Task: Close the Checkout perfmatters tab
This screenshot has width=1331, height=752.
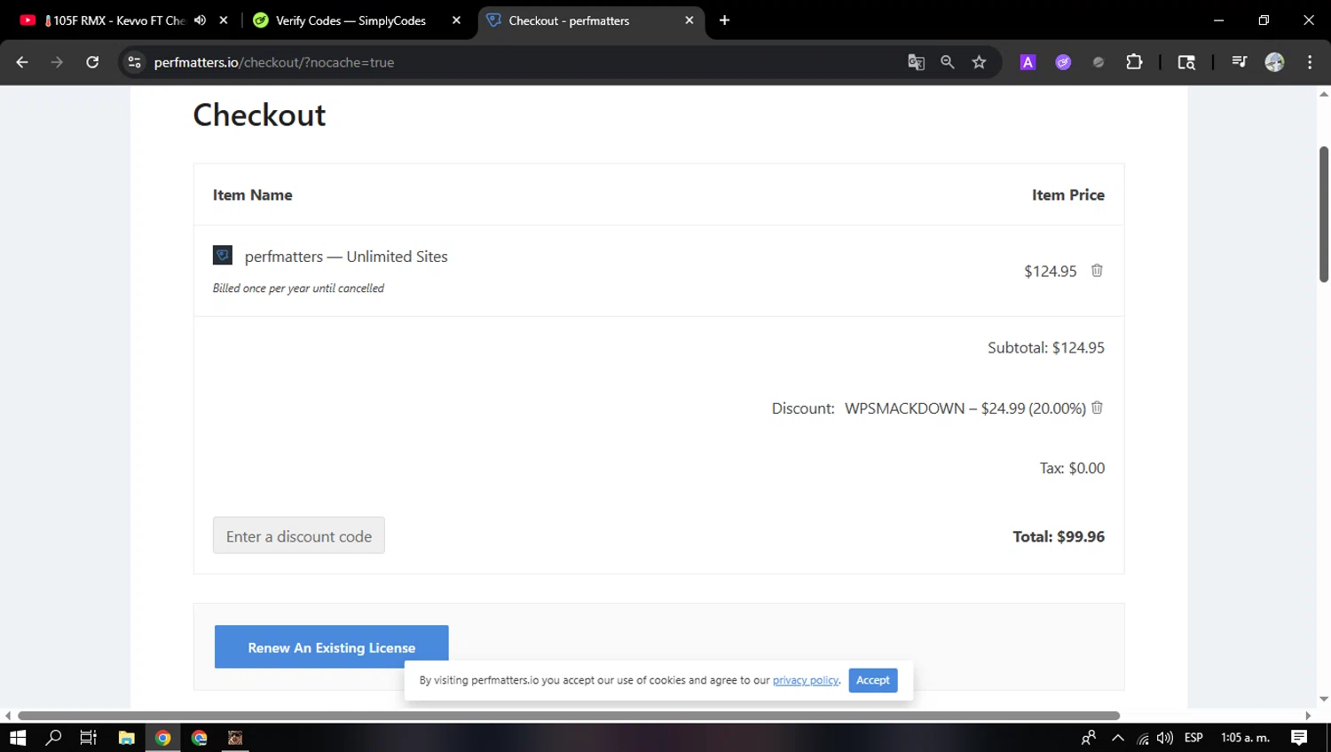Action: 689,20
